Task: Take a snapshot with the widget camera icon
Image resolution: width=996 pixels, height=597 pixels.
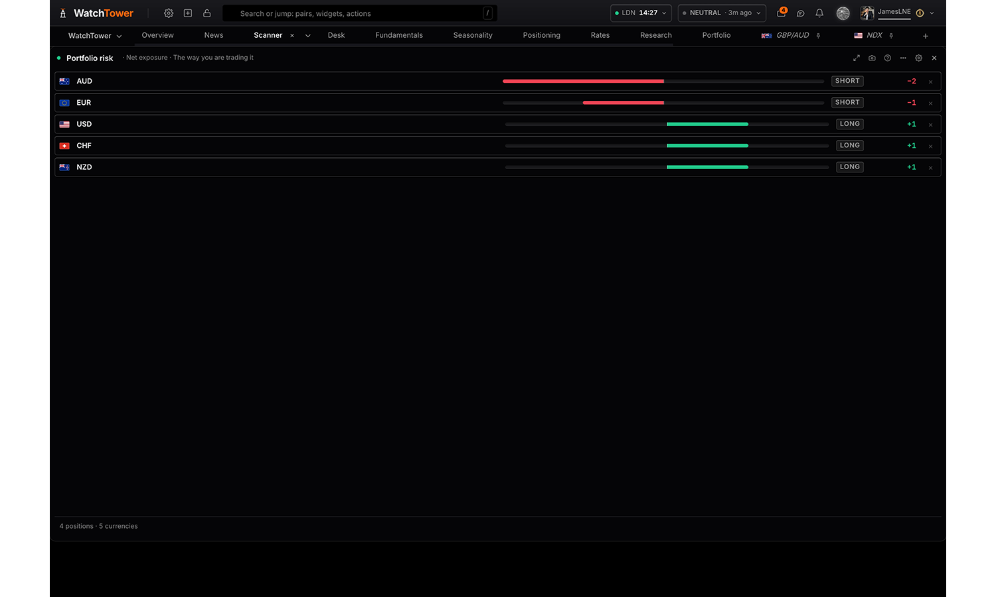Action: (x=872, y=58)
